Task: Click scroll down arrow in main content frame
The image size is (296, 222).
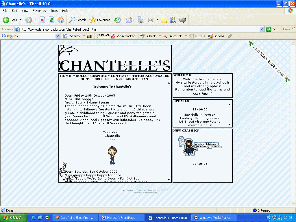Action: 169,180
